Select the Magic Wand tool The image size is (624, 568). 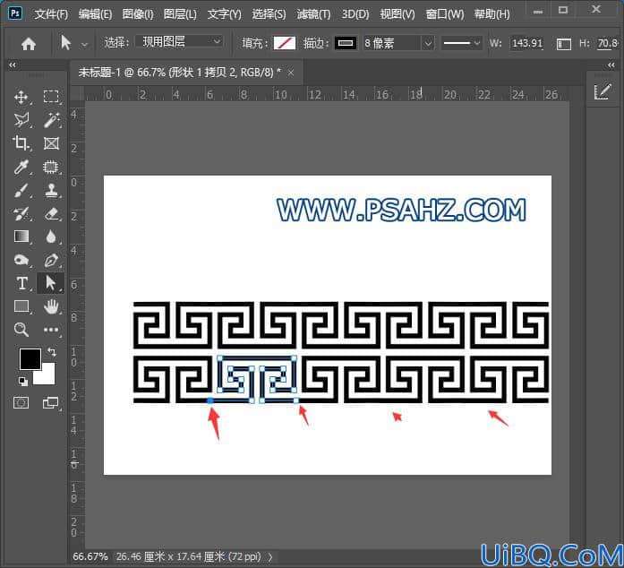pyautogui.click(x=51, y=120)
